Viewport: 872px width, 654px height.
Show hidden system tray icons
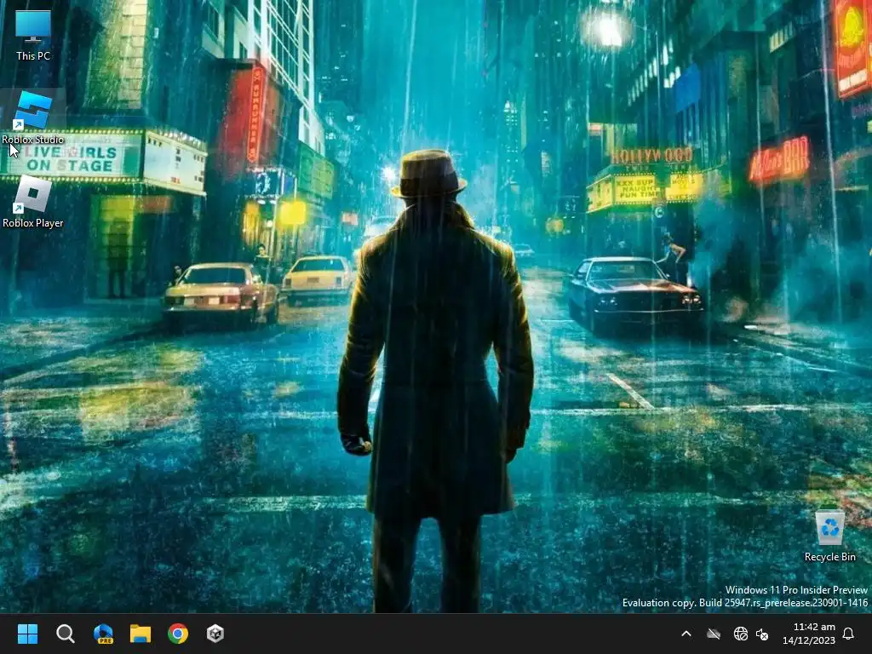click(686, 634)
